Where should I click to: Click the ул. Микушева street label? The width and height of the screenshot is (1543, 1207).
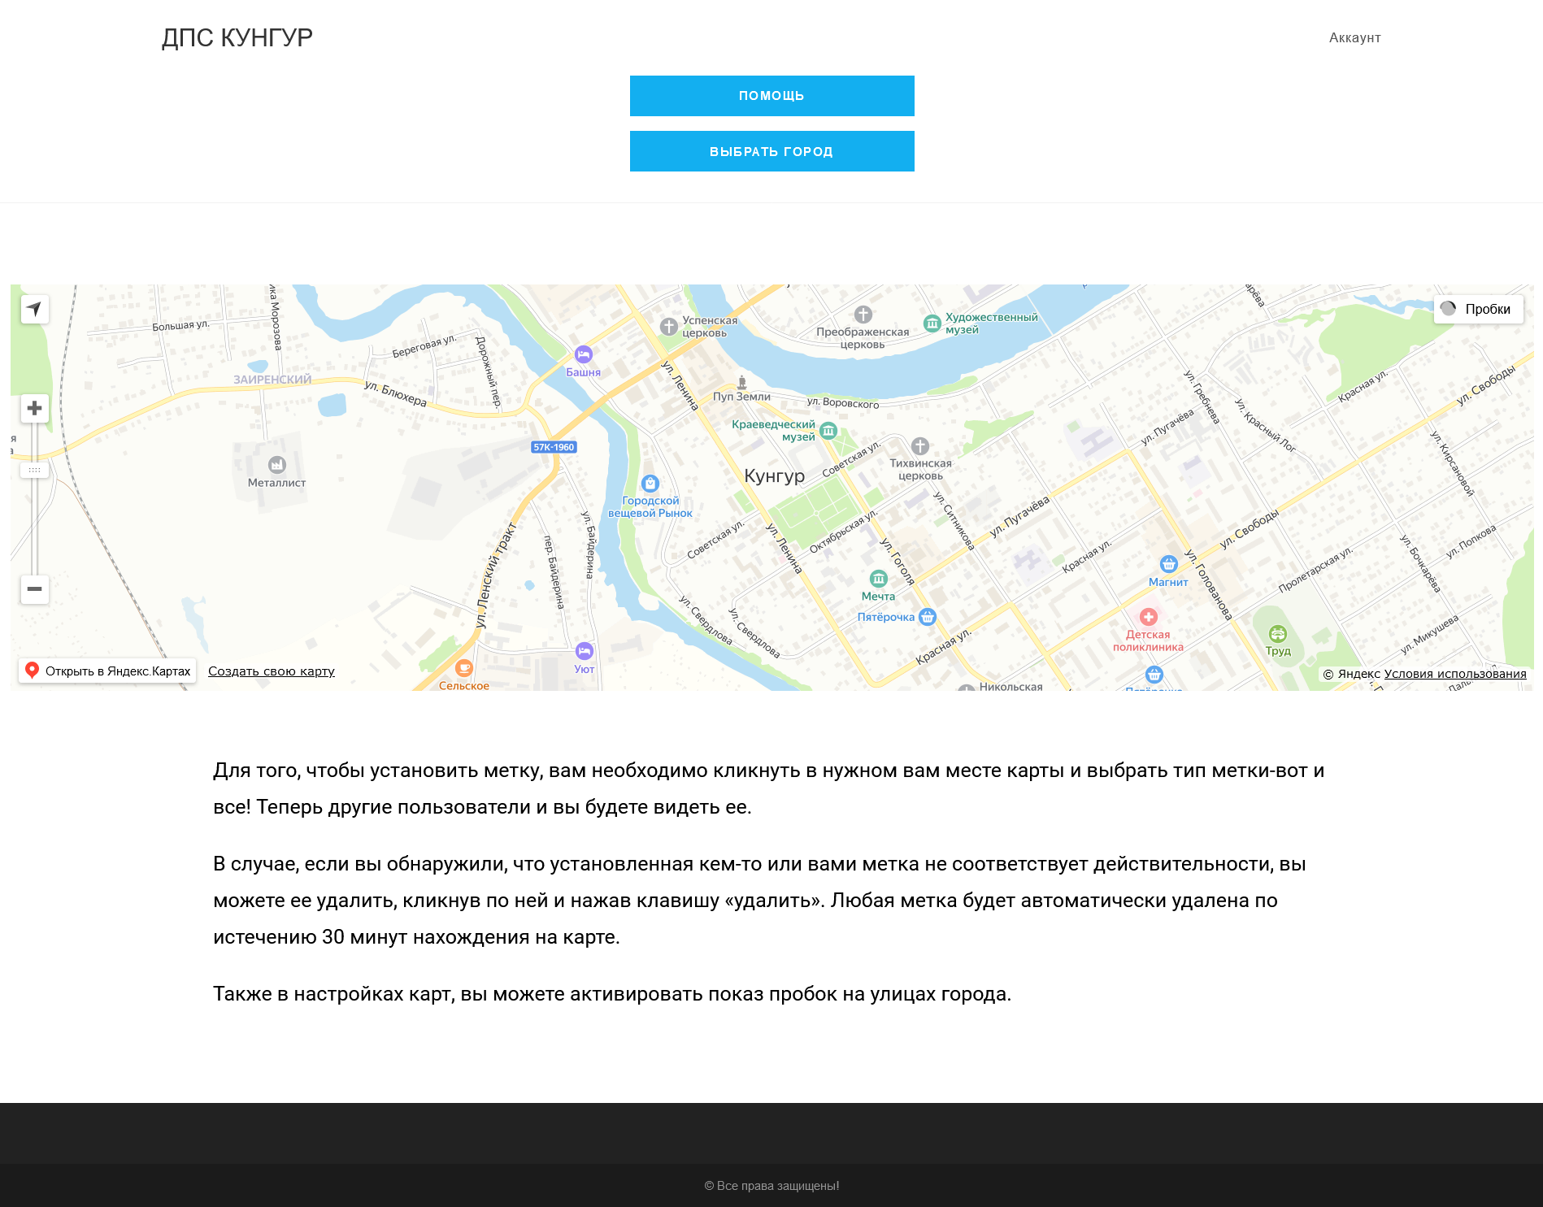[1429, 635]
